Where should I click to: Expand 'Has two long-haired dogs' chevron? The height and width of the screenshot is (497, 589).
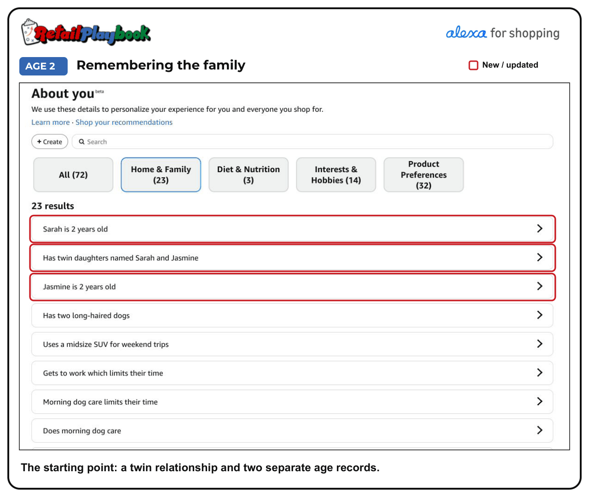pyautogui.click(x=540, y=315)
